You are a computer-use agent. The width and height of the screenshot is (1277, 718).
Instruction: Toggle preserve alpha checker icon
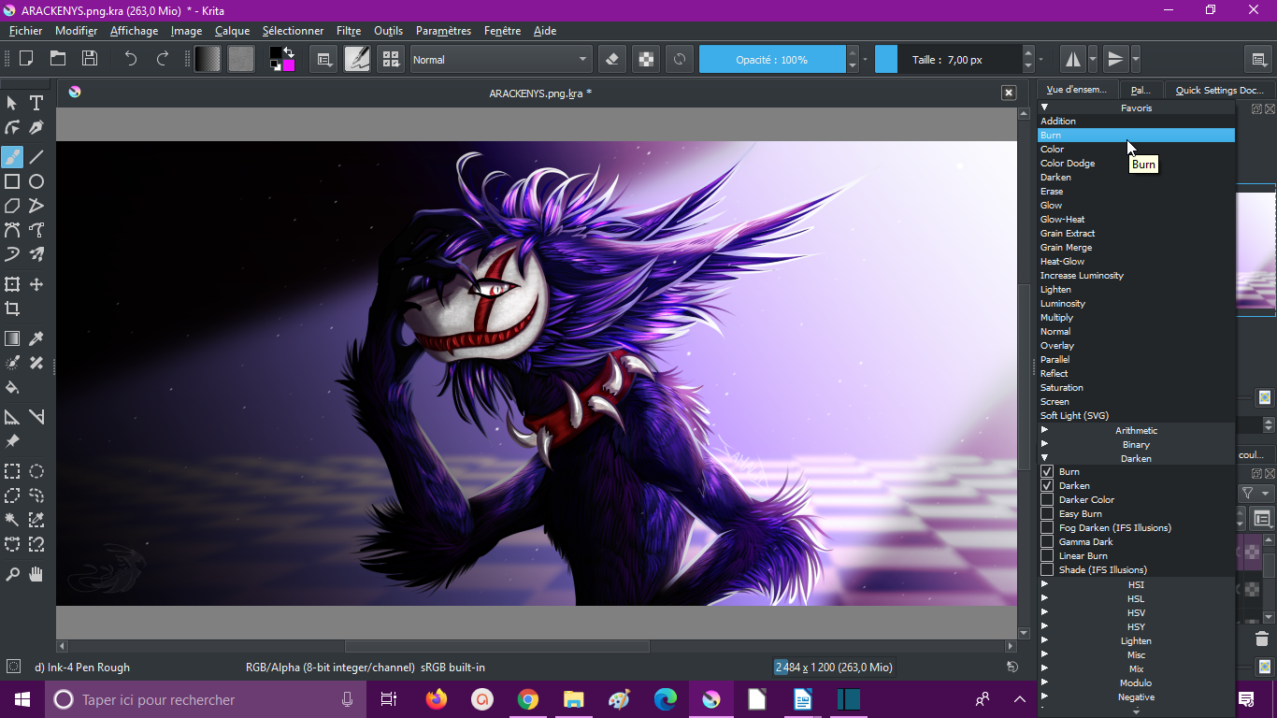tap(646, 59)
